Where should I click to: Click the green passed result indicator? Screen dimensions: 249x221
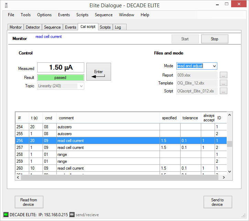pyautogui.click(x=61, y=78)
